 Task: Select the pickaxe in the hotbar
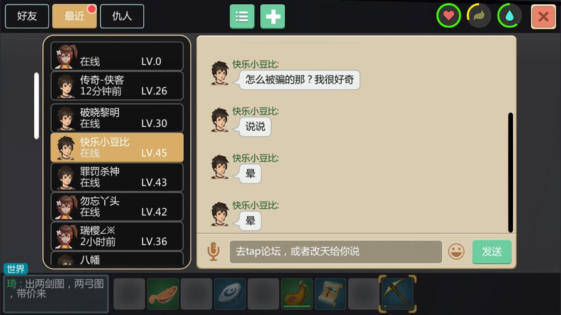click(397, 294)
